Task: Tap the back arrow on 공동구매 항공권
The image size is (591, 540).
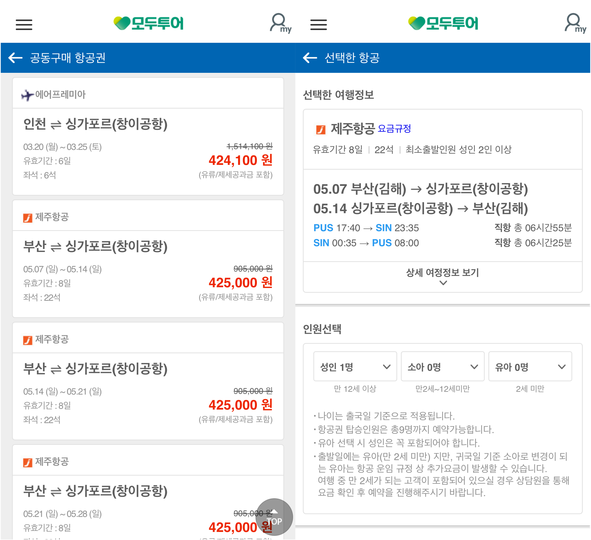Action: (15, 58)
